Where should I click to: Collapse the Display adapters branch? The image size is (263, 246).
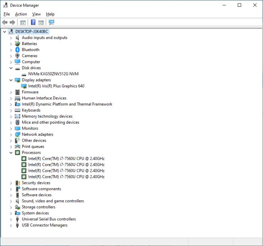[x=11, y=80]
